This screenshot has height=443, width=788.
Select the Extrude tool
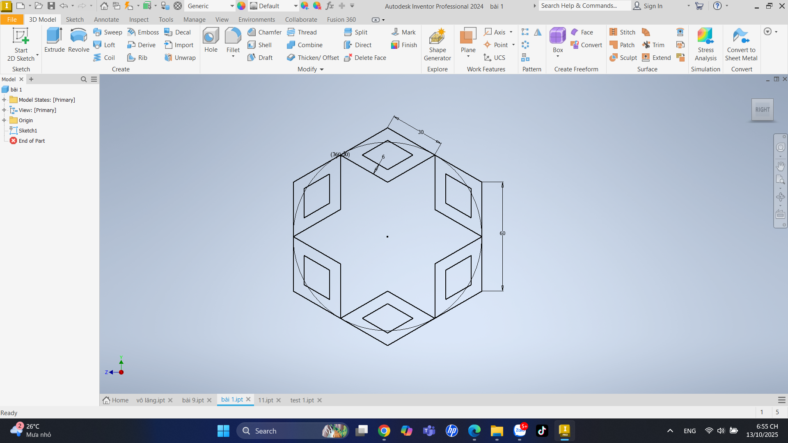54,40
